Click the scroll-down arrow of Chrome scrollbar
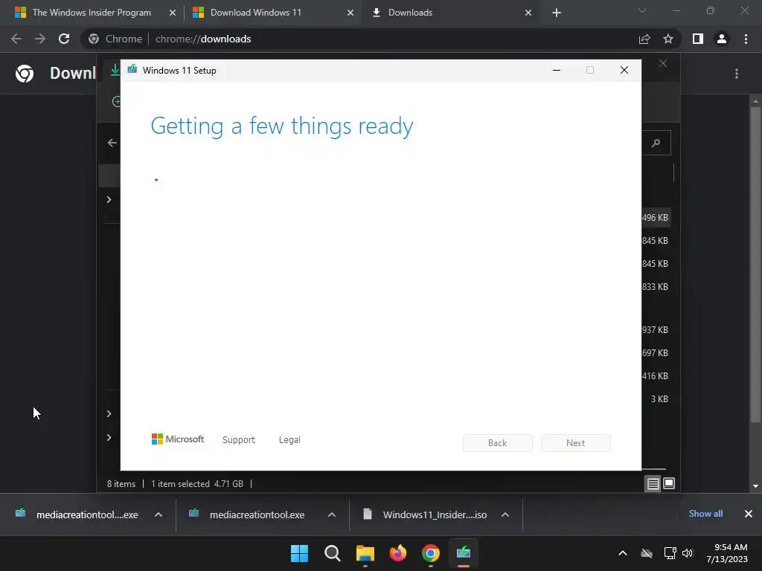This screenshot has height=571, width=762. pos(755,486)
